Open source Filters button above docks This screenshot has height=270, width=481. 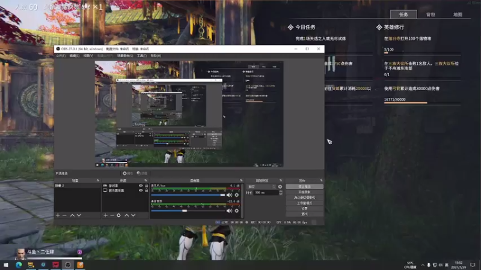[142, 173]
